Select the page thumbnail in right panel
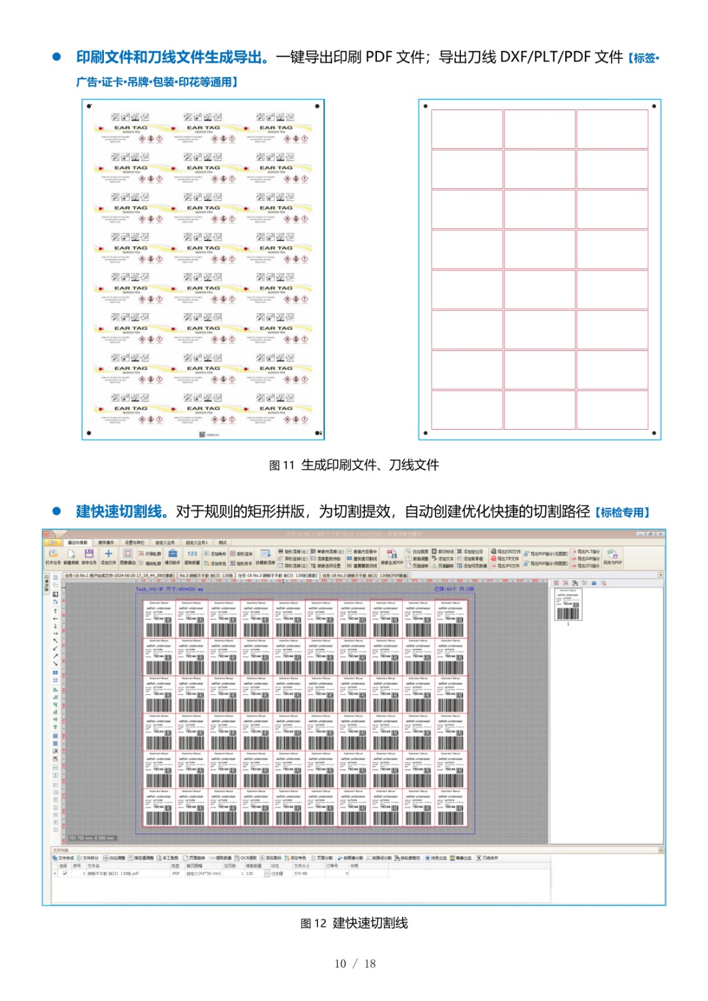This screenshot has height=1001, width=708. tap(568, 604)
